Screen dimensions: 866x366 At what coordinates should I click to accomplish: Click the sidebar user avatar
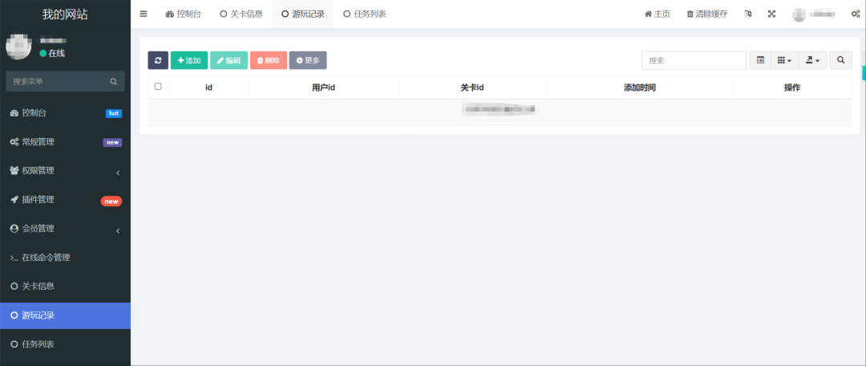pos(18,47)
